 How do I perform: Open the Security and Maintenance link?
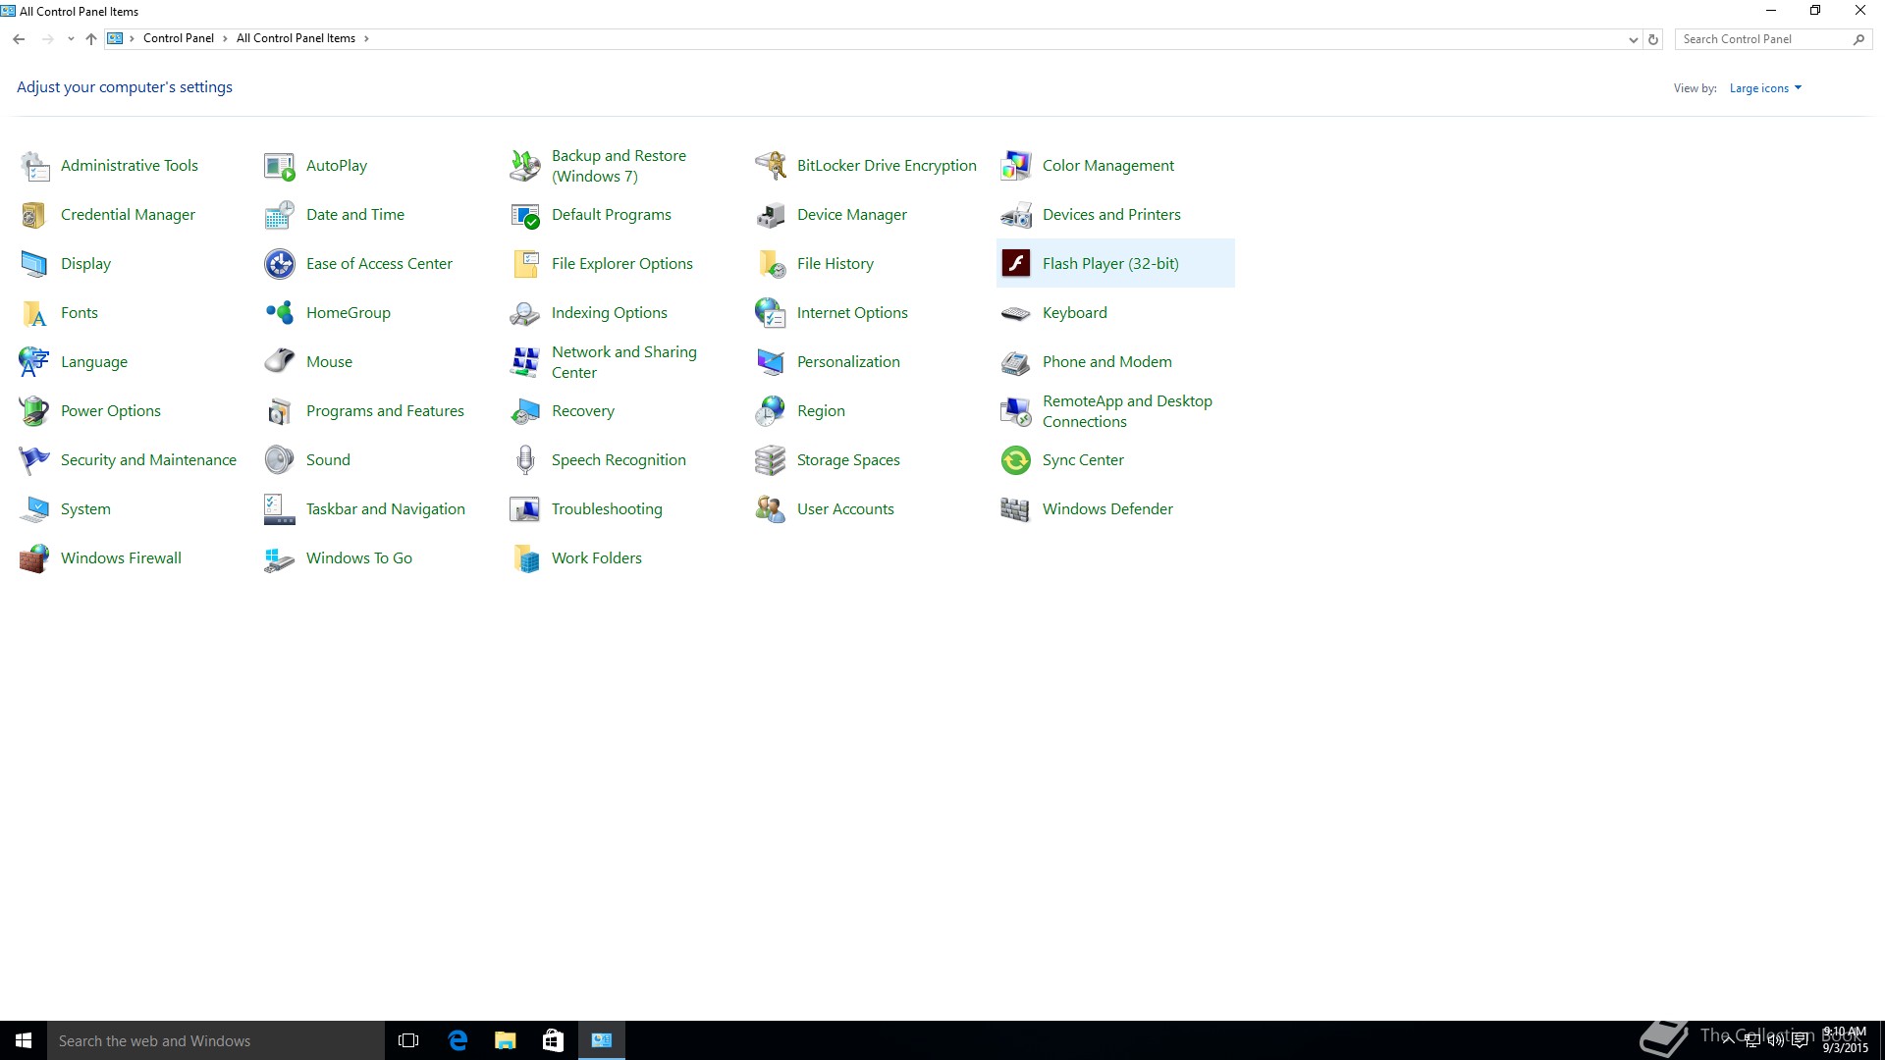tap(148, 460)
